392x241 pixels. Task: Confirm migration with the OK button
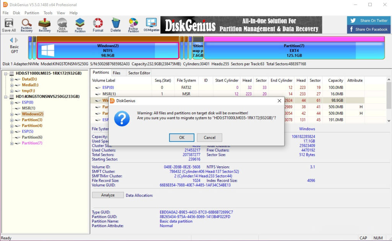pos(181,137)
